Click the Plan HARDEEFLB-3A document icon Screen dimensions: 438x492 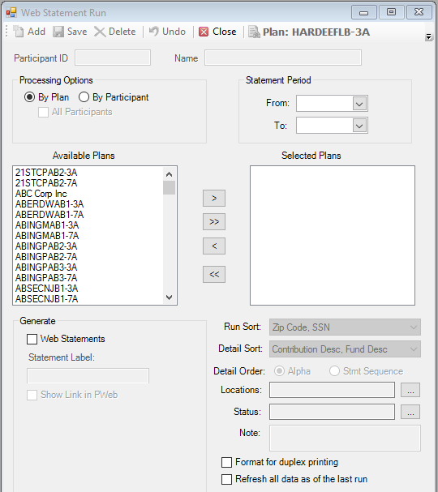click(254, 32)
